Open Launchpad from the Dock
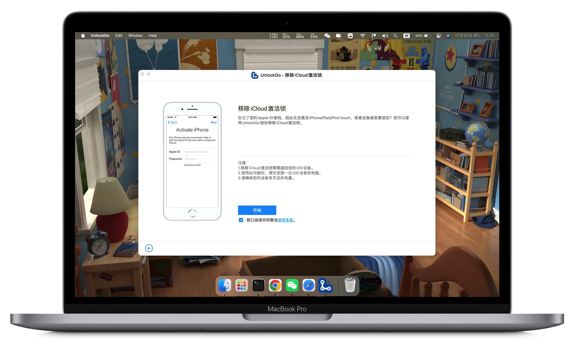The width and height of the screenshot is (575, 345). point(241,285)
